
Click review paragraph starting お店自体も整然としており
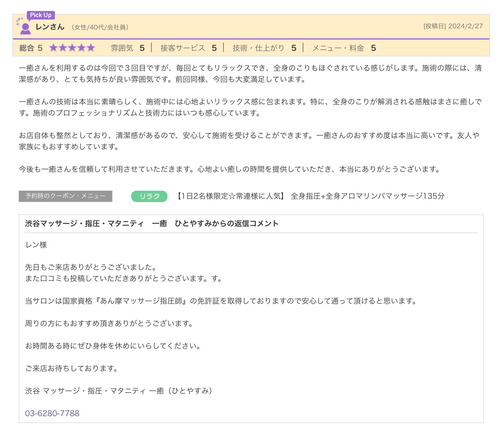[x=249, y=141]
